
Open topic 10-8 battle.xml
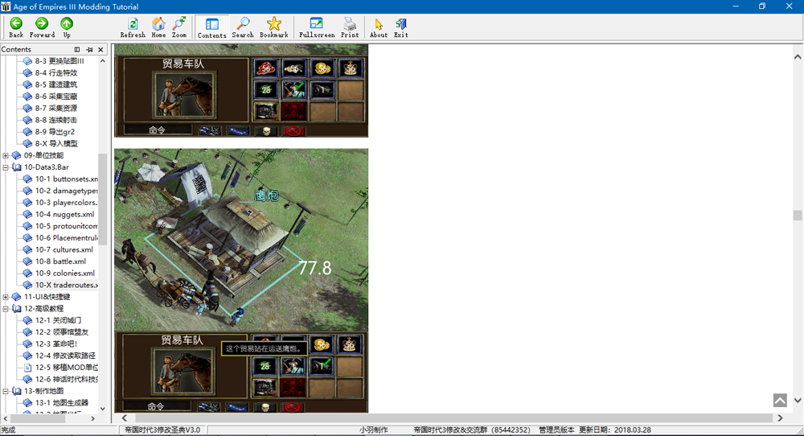pyautogui.click(x=60, y=261)
